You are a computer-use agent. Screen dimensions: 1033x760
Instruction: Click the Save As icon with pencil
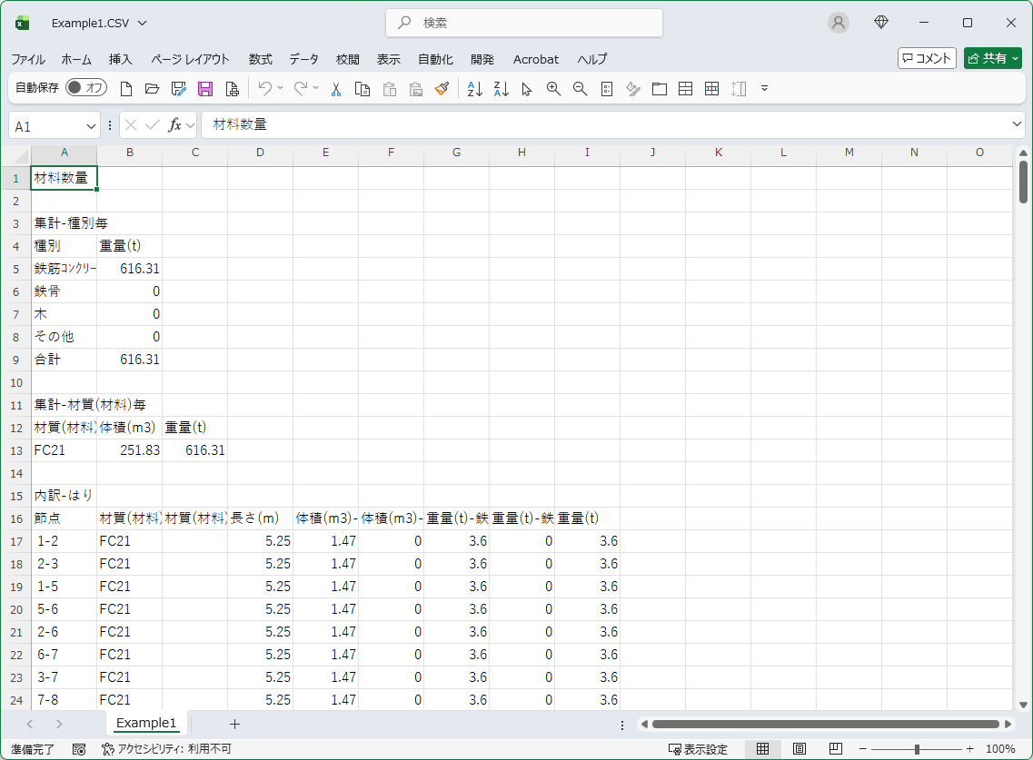coord(179,88)
